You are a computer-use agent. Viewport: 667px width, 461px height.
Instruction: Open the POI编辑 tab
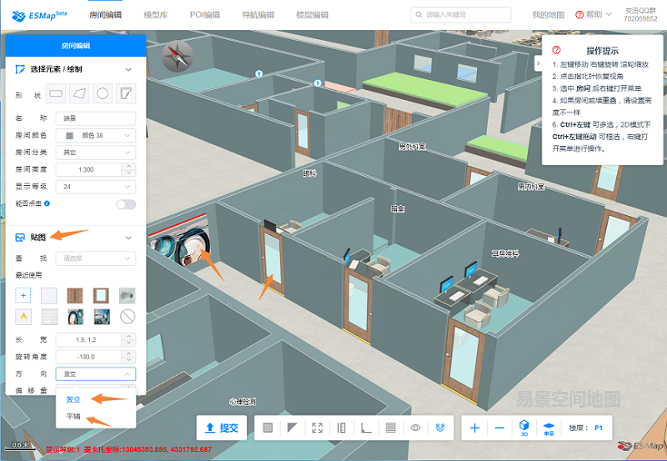point(205,15)
